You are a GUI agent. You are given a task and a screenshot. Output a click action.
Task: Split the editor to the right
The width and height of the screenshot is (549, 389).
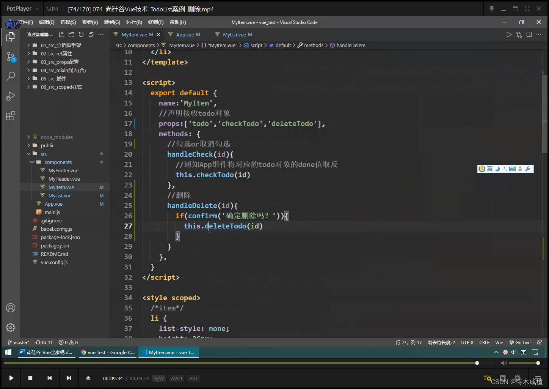(x=529, y=35)
